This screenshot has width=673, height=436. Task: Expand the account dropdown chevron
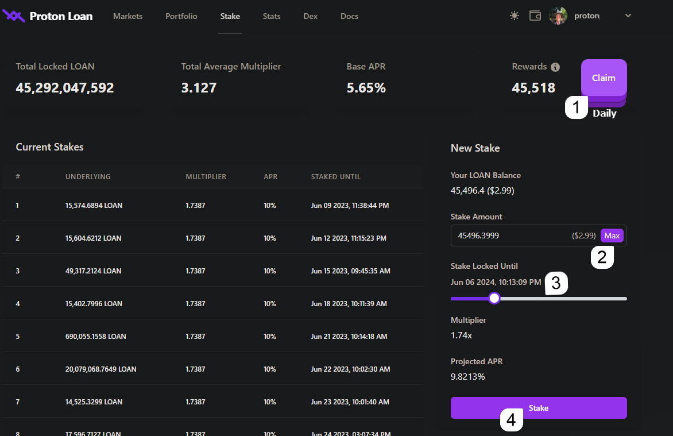coord(628,16)
